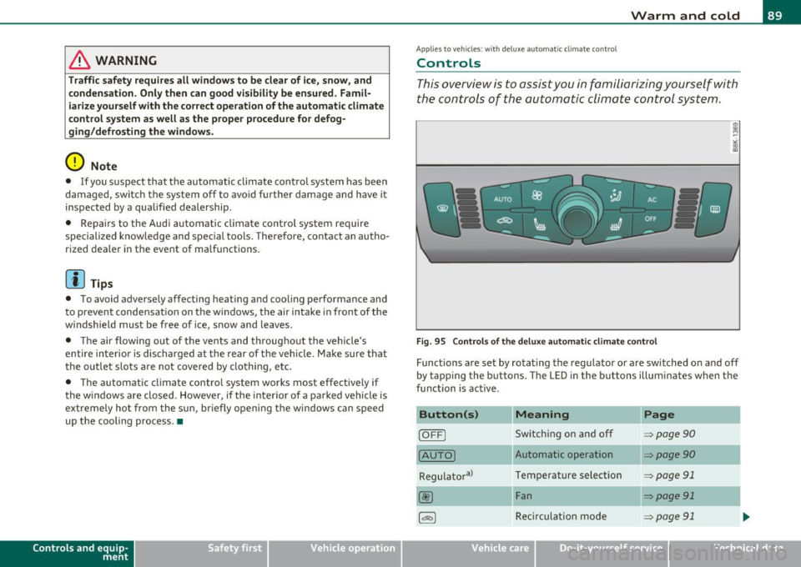Follow page 91 link for Recirculation mode

669,516
